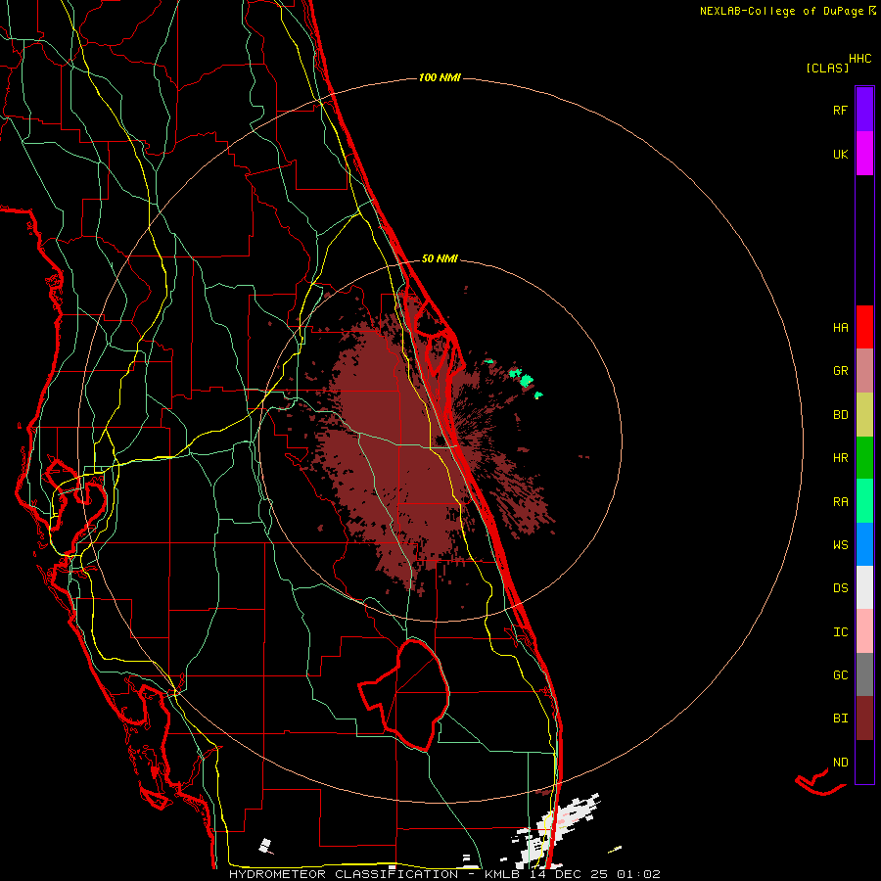
Task: Select the GR pink legend swatch
Action: click(x=864, y=371)
